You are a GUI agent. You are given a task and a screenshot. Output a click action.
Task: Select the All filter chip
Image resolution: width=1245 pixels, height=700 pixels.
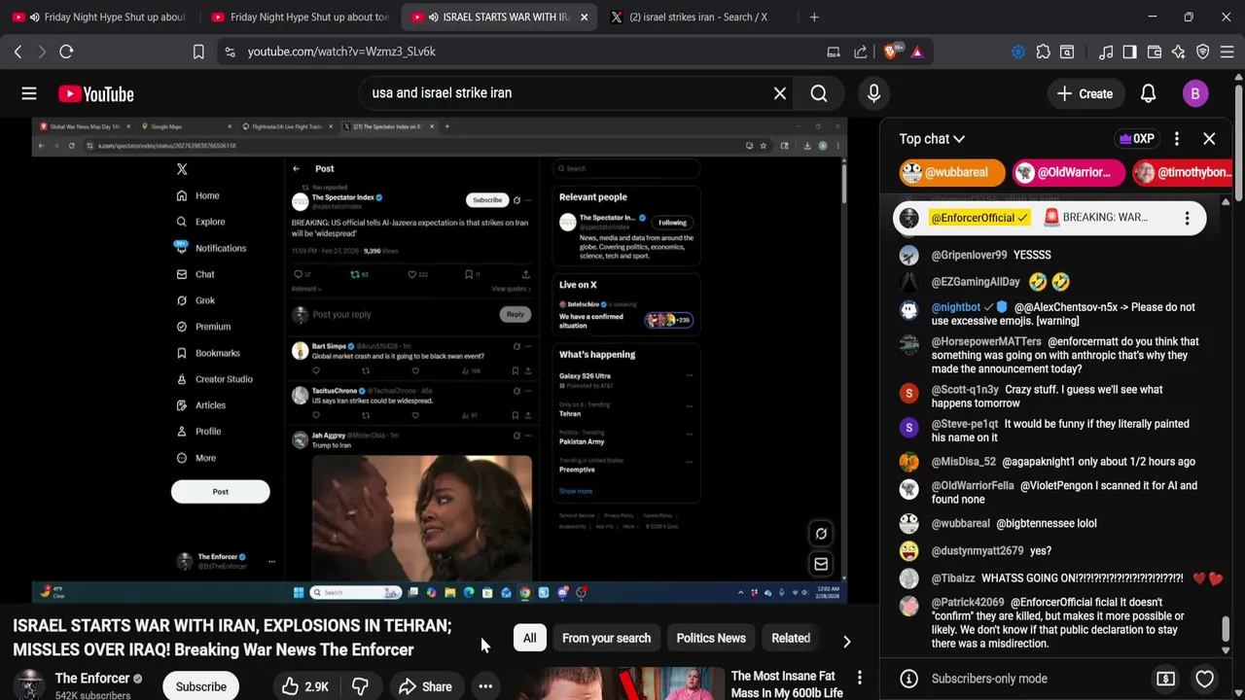click(x=529, y=639)
